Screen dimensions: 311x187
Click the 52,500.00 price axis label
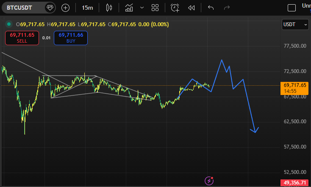(295, 172)
